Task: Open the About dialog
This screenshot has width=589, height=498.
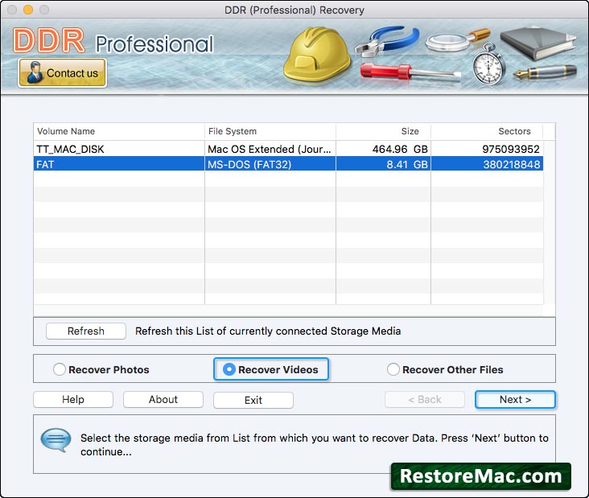Action: tap(163, 399)
